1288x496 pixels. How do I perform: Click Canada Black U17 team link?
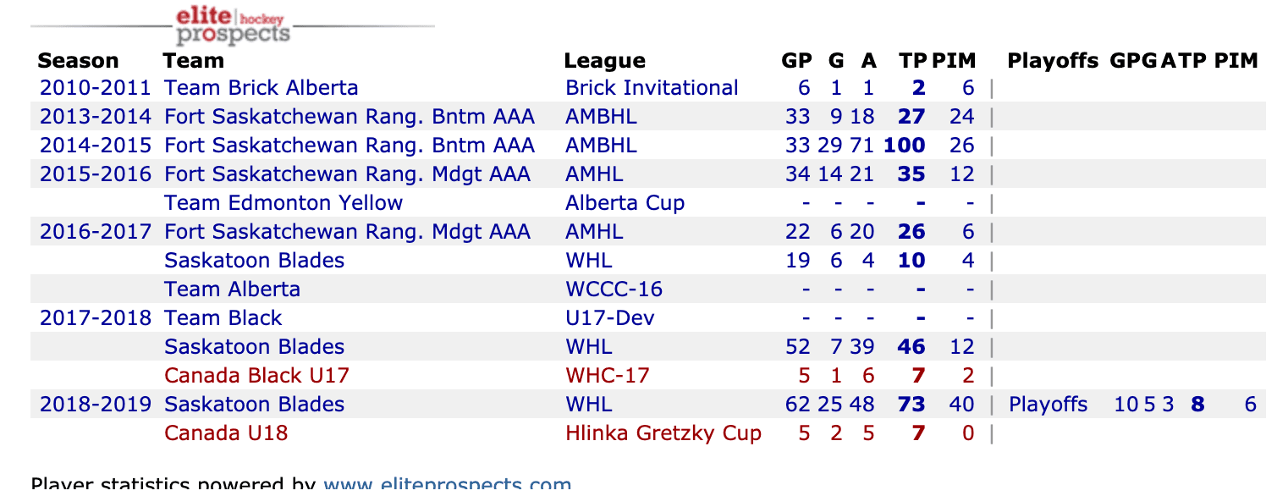pos(256,376)
